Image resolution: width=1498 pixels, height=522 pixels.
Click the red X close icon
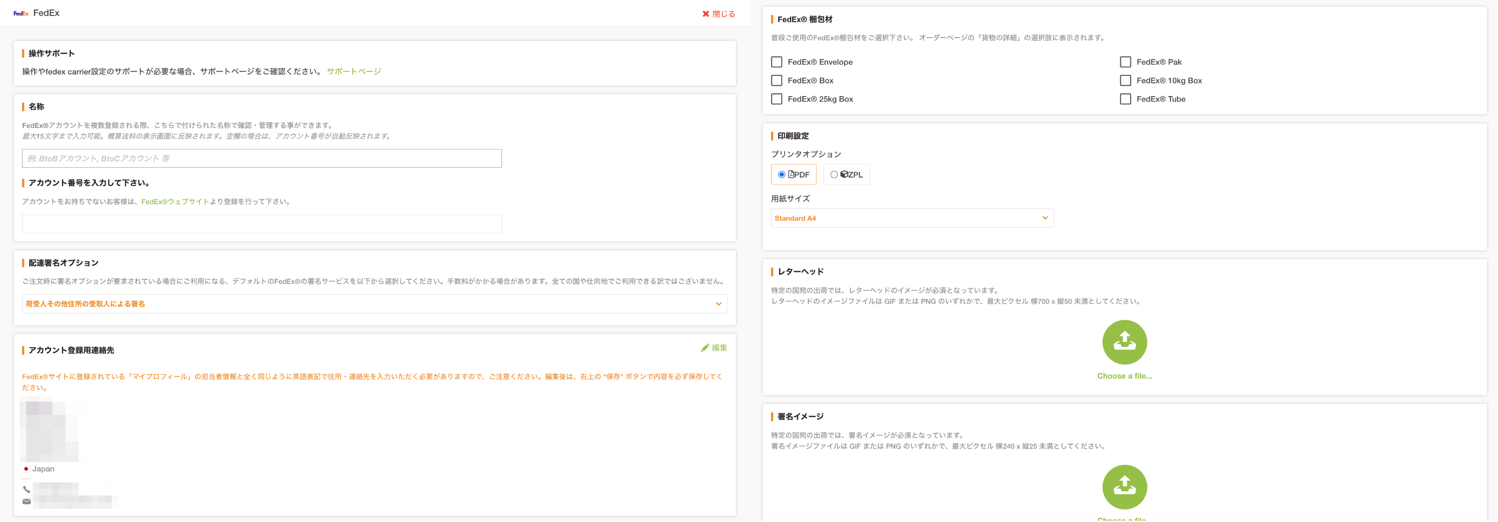705,14
